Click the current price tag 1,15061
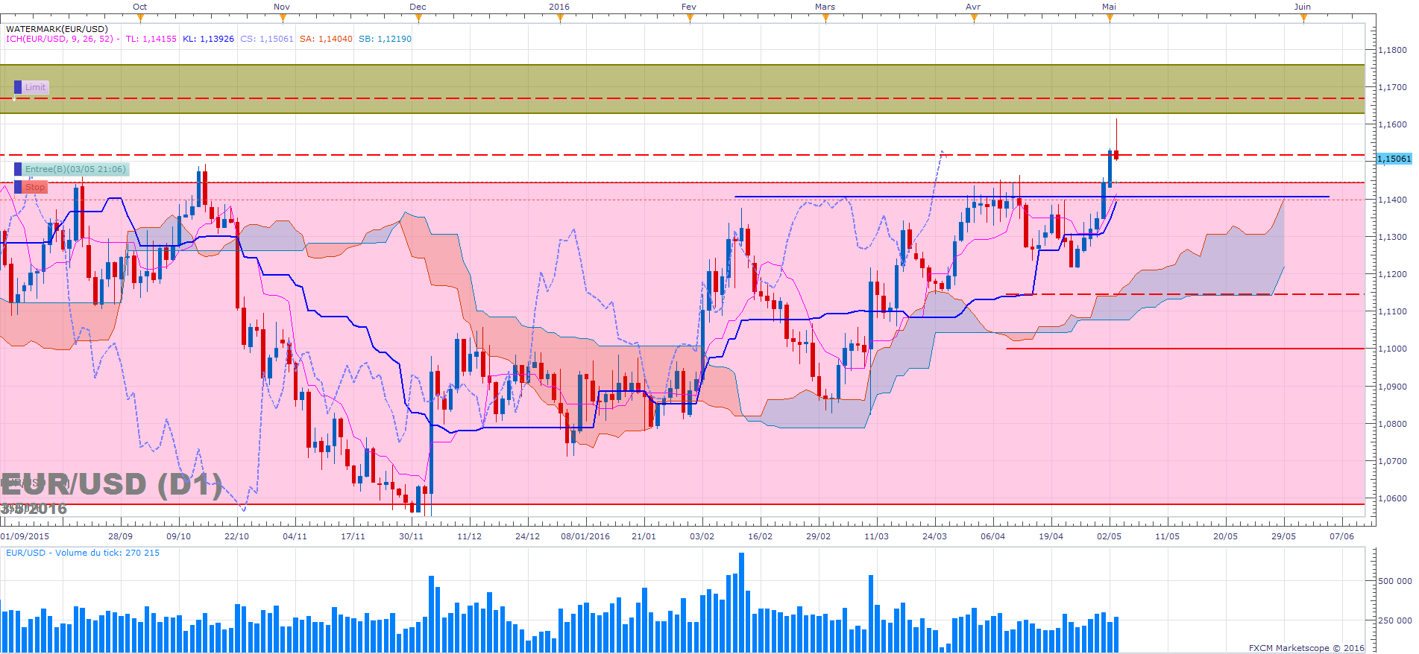The image size is (1419, 654). [x=1393, y=159]
